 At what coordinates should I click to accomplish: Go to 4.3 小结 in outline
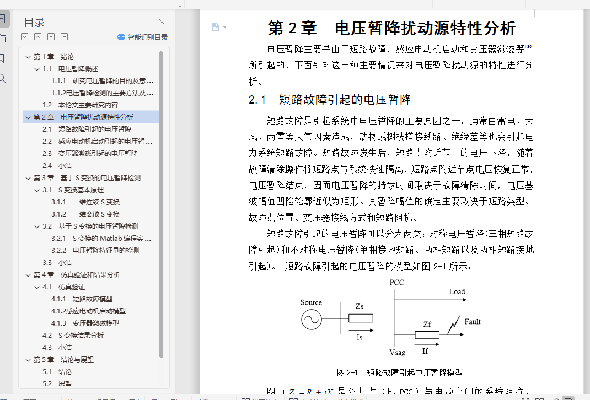pyautogui.click(x=57, y=347)
